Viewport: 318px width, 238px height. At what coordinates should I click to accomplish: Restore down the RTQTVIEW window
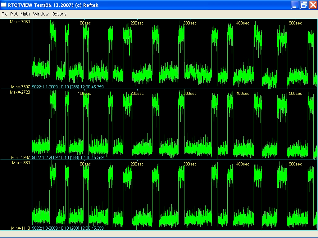click(304, 5)
